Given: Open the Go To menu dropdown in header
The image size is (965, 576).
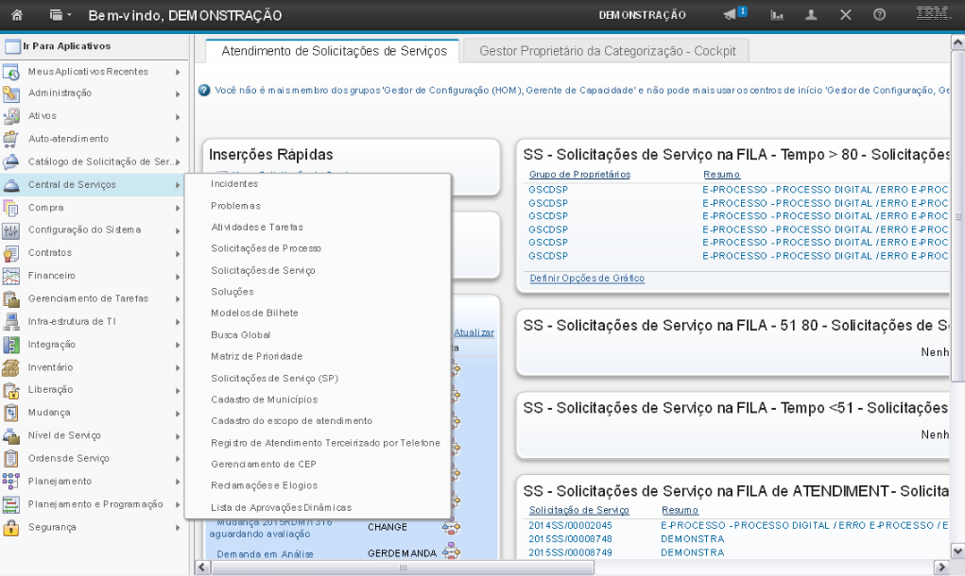Looking at the screenshot, I should 60,15.
